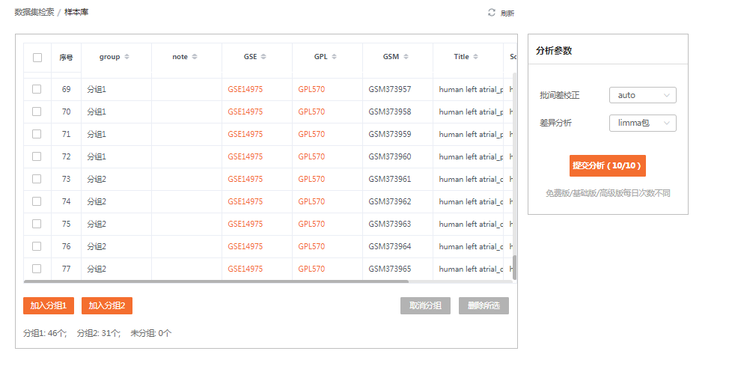Viewport: 729px width, 366px height.
Task: Click the table's horizontal scrollbar
Action: (216, 281)
